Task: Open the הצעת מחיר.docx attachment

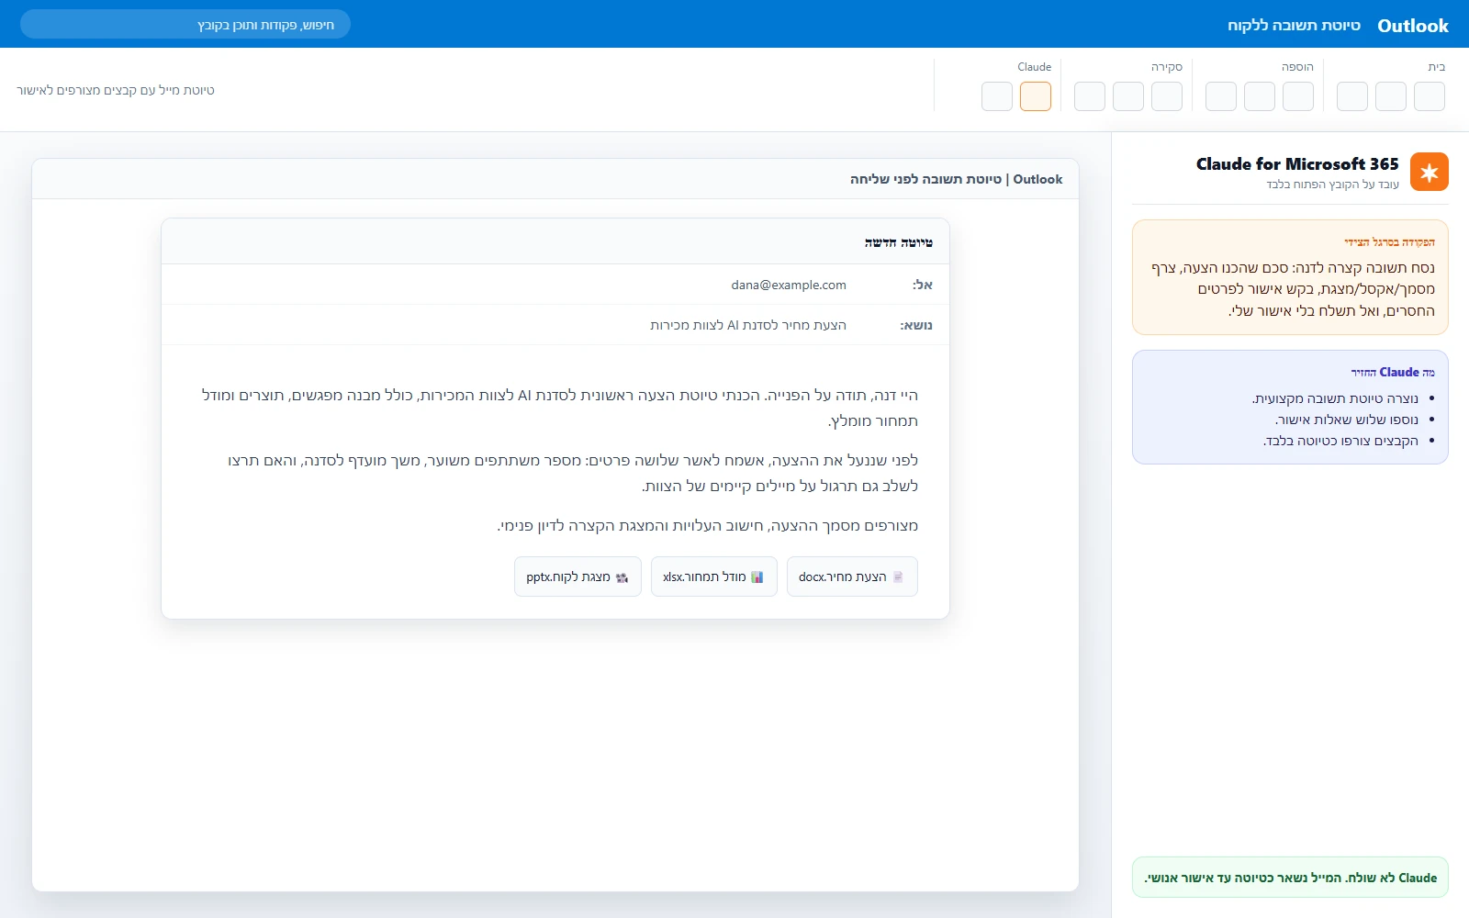Action: pos(852,577)
